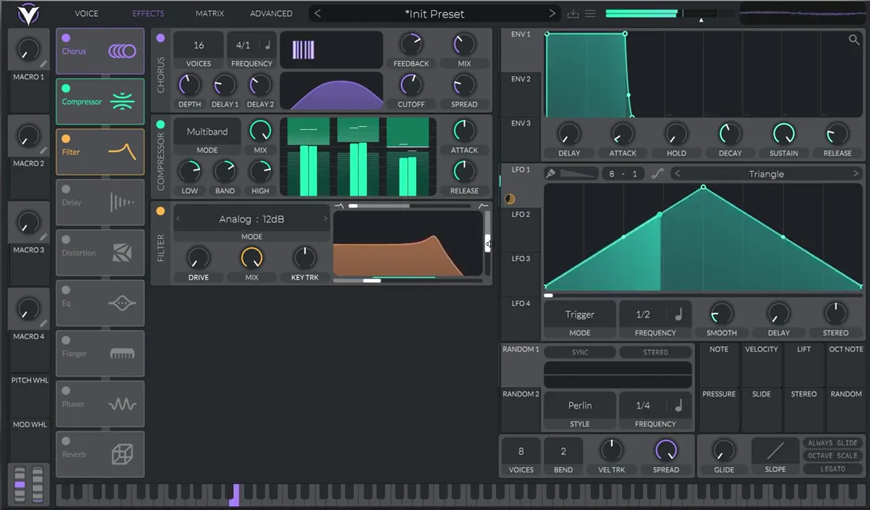Click the Vital logo icon
Viewport: 870px width, 510px height.
28,14
